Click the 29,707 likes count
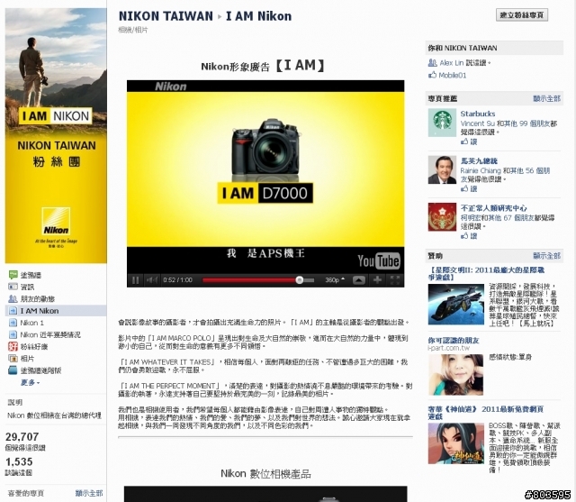This screenshot has width=576, height=502. (22, 436)
